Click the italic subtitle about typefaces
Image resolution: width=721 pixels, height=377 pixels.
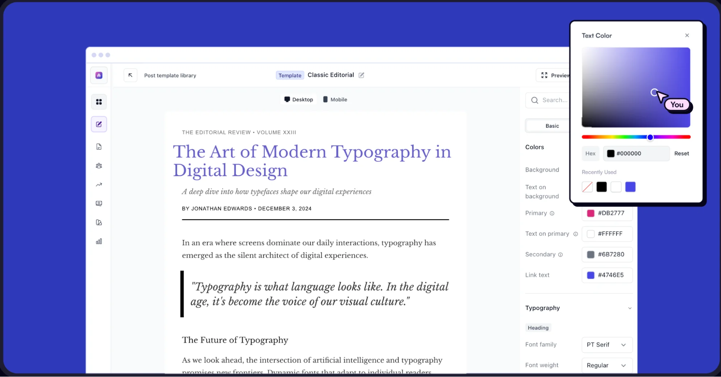pyautogui.click(x=277, y=192)
